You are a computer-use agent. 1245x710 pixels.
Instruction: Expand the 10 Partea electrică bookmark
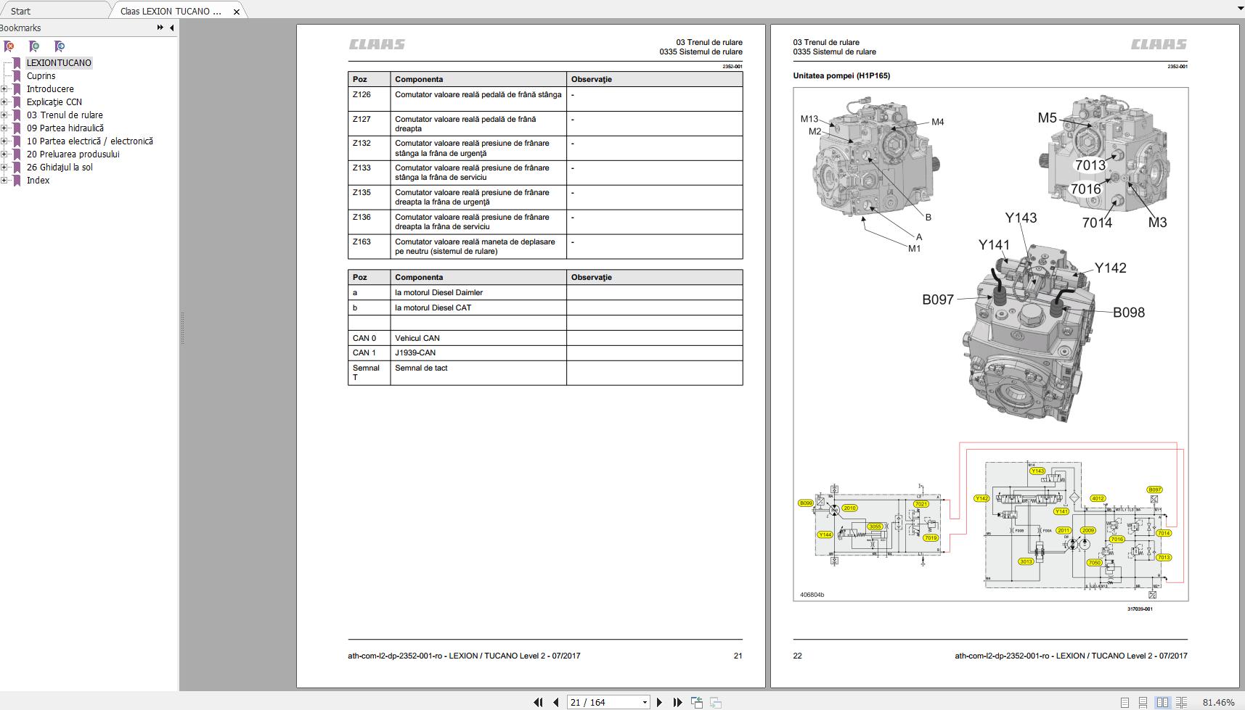click(x=4, y=141)
